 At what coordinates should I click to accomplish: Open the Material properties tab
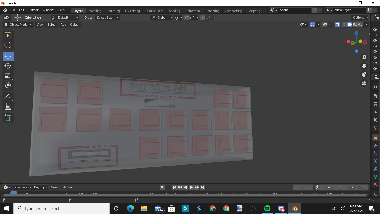click(376, 184)
